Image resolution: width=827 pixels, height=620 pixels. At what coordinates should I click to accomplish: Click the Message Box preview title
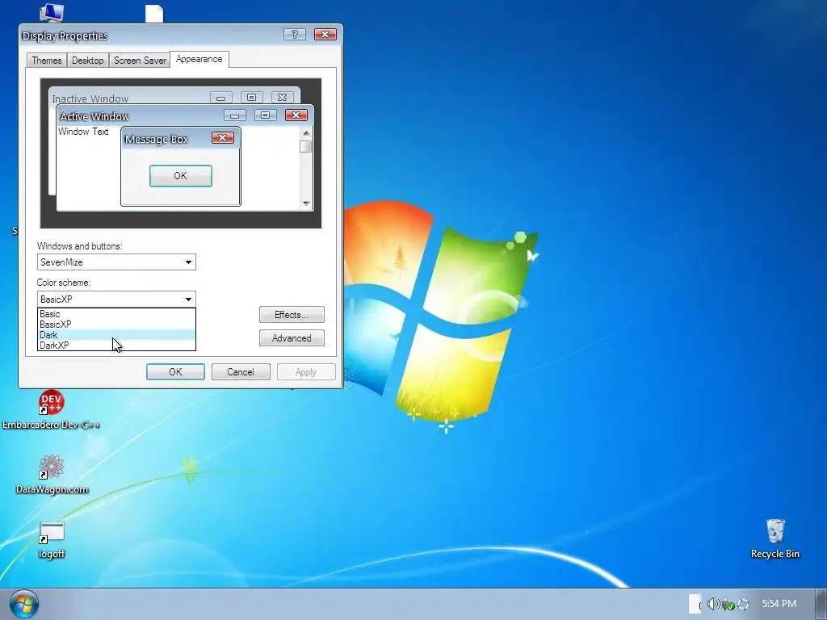157,139
